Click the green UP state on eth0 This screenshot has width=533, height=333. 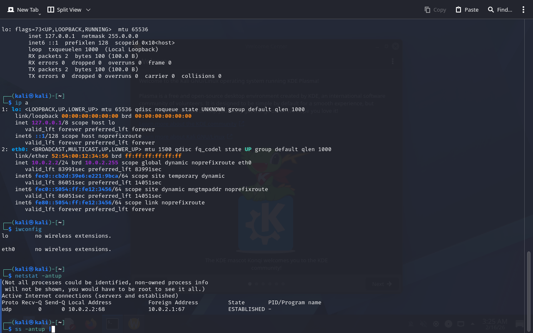point(248,149)
